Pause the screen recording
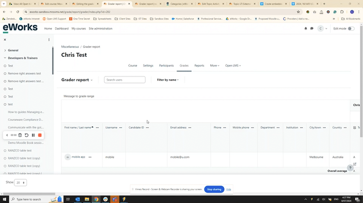Screen dimensions: 363x203 tap(33, 135)
